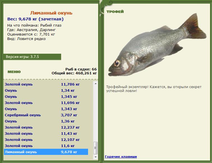This screenshot has height=163, width=212.
Task: Select highlighted Лиманный окунь 9,678 кг row
Action: 46,152
